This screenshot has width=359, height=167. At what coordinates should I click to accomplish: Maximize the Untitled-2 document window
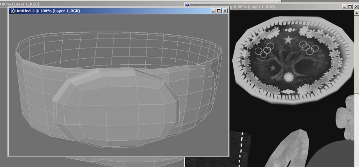[x=219, y=11]
